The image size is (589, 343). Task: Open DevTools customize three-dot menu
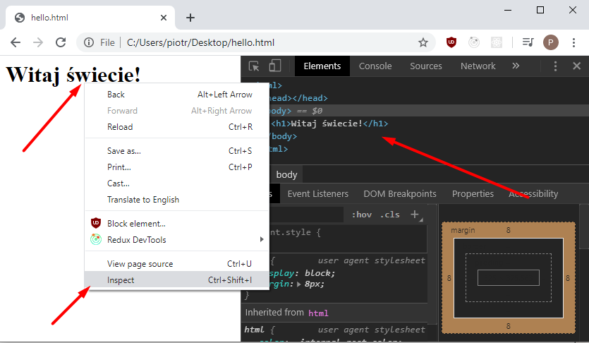(555, 66)
